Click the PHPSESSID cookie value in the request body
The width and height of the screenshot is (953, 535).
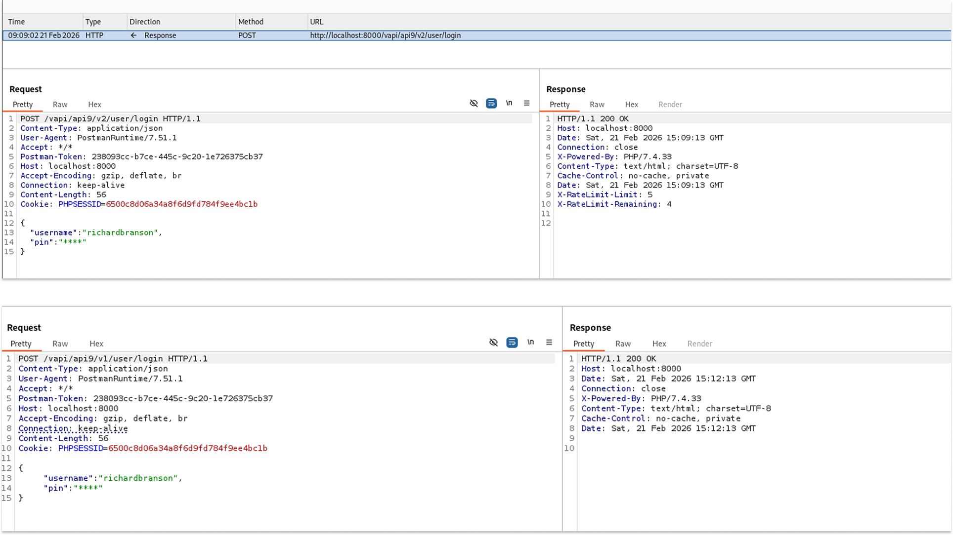pyautogui.click(x=182, y=204)
